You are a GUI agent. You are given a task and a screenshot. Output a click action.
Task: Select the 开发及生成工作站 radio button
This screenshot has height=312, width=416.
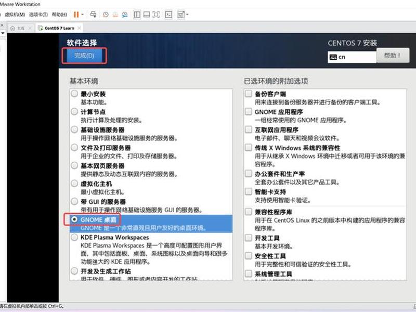(x=74, y=271)
